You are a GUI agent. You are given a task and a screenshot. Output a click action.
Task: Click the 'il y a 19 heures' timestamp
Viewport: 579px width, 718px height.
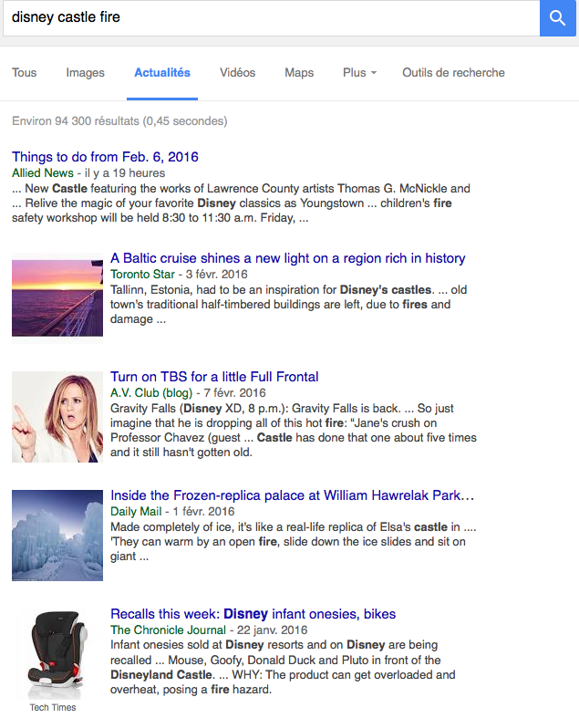[125, 172]
